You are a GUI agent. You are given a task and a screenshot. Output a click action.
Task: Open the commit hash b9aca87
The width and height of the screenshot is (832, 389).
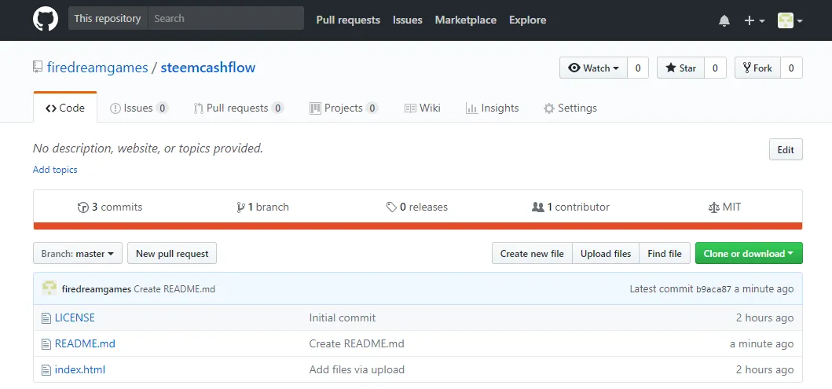(713, 289)
